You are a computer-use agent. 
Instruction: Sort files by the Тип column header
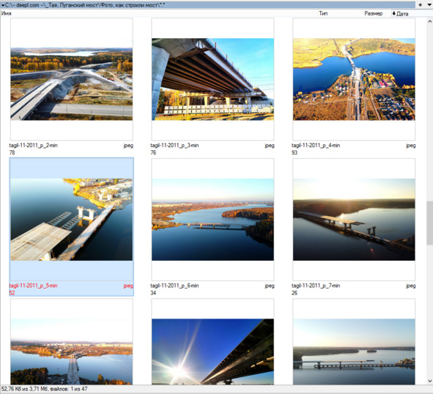[x=323, y=13]
